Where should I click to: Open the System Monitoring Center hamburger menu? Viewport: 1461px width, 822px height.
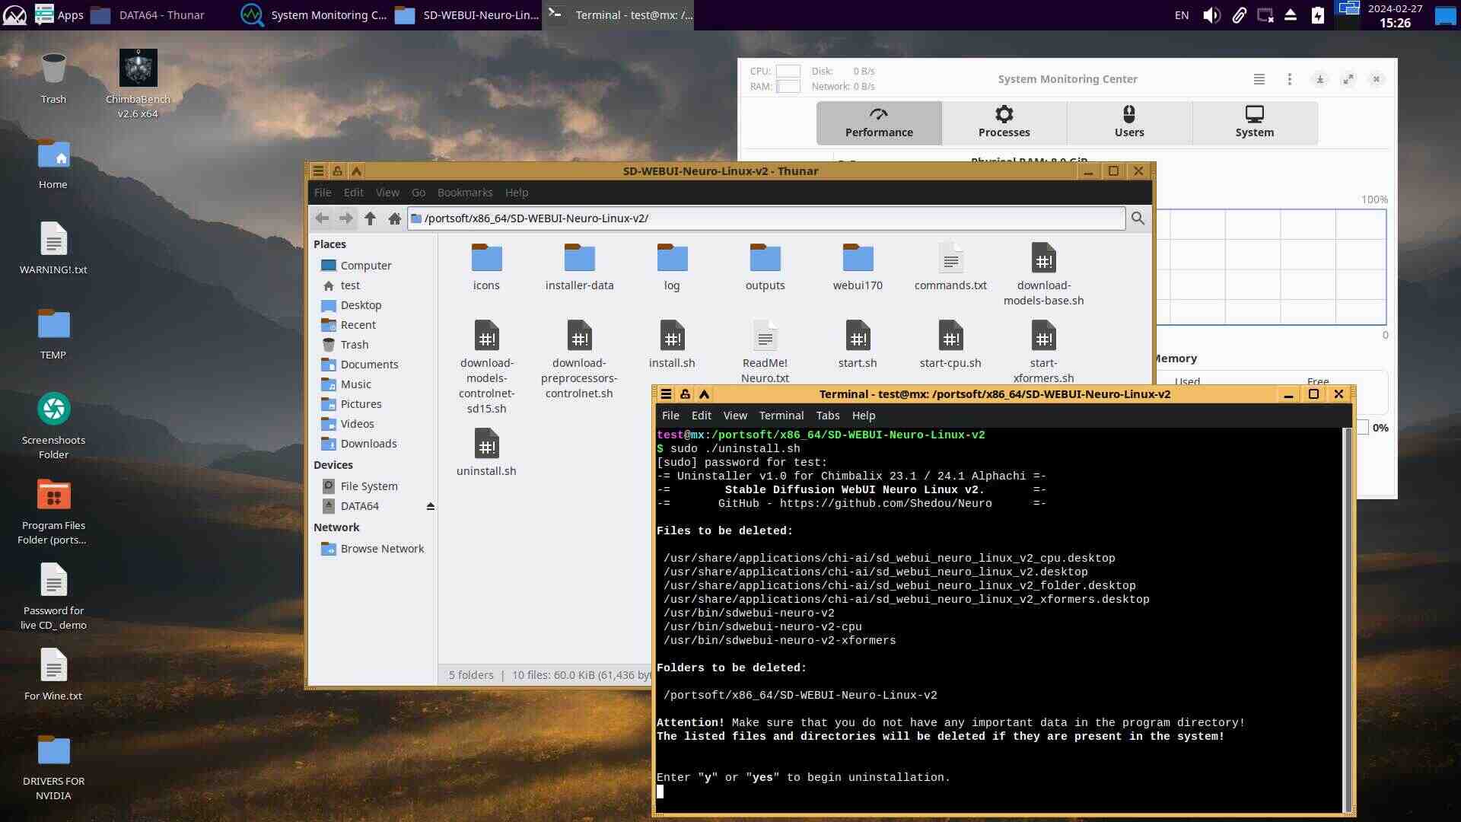pos(1259,79)
